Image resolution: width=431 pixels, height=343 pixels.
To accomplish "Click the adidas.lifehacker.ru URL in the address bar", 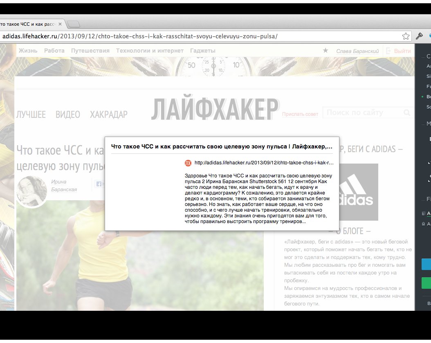I will click(x=139, y=36).
